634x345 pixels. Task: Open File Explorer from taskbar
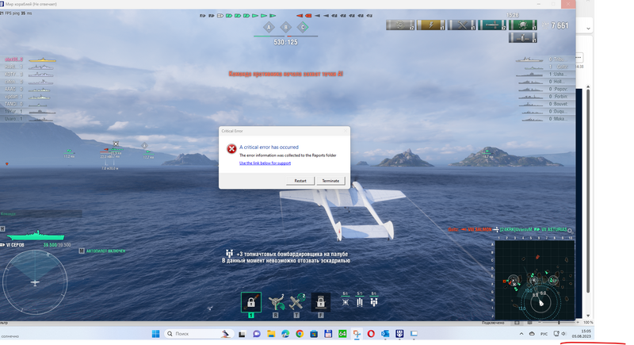pos(271,334)
